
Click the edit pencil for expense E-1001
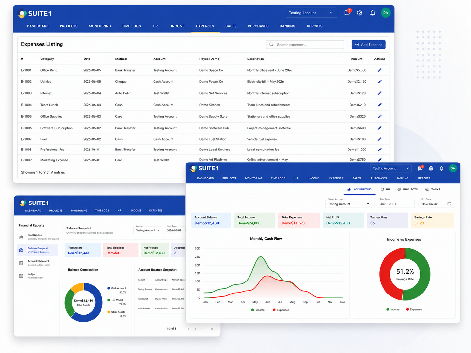click(380, 70)
